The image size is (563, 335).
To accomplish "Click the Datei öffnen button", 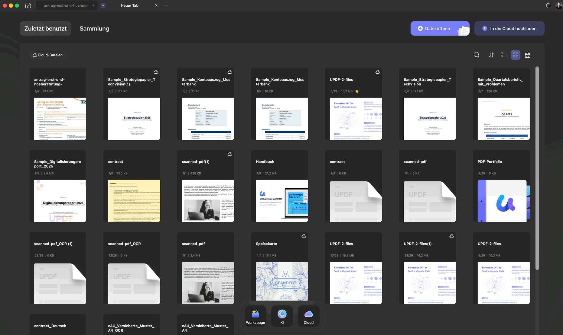I will pos(440,28).
